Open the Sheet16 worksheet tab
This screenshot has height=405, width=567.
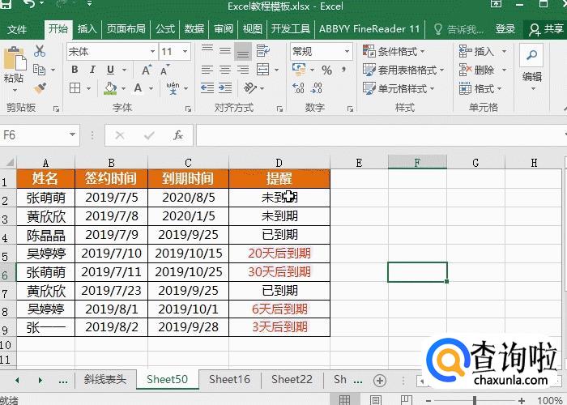[x=229, y=379]
